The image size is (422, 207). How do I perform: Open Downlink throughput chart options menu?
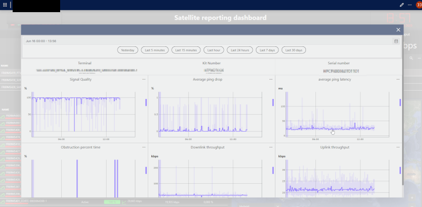pyautogui.click(x=271, y=147)
